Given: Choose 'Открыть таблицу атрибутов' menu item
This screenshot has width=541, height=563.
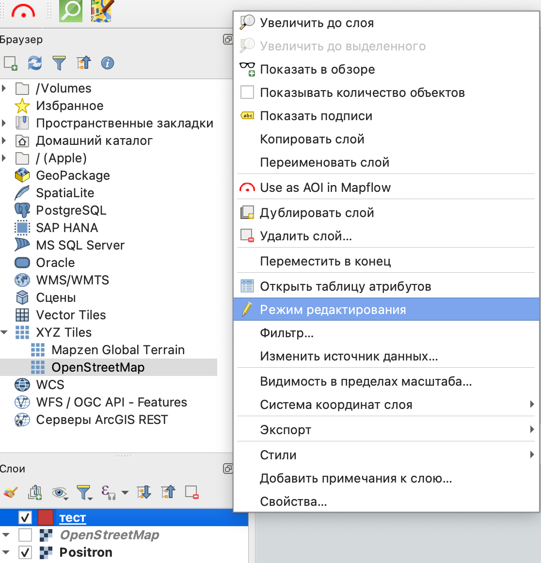Looking at the screenshot, I should coord(345,286).
